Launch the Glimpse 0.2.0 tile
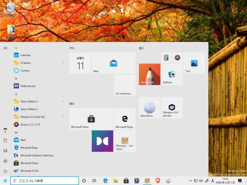Viewport: 247px width, 185px height. (172, 107)
